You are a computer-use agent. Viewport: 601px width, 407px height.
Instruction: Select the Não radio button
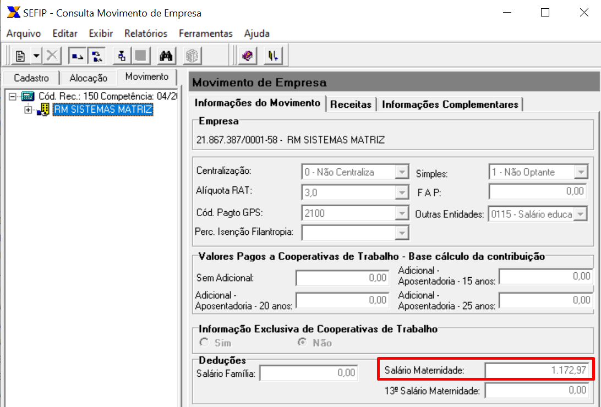[303, 342]
